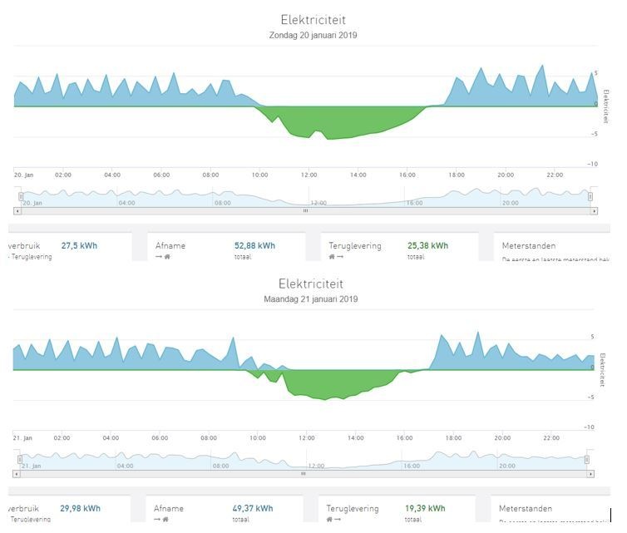Click the 29,98 kWh verbruik value

pos(80,508)
